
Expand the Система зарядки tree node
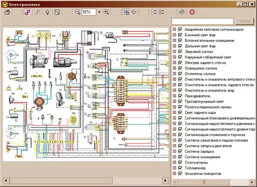pyautogui.click(x=174, y=151)
